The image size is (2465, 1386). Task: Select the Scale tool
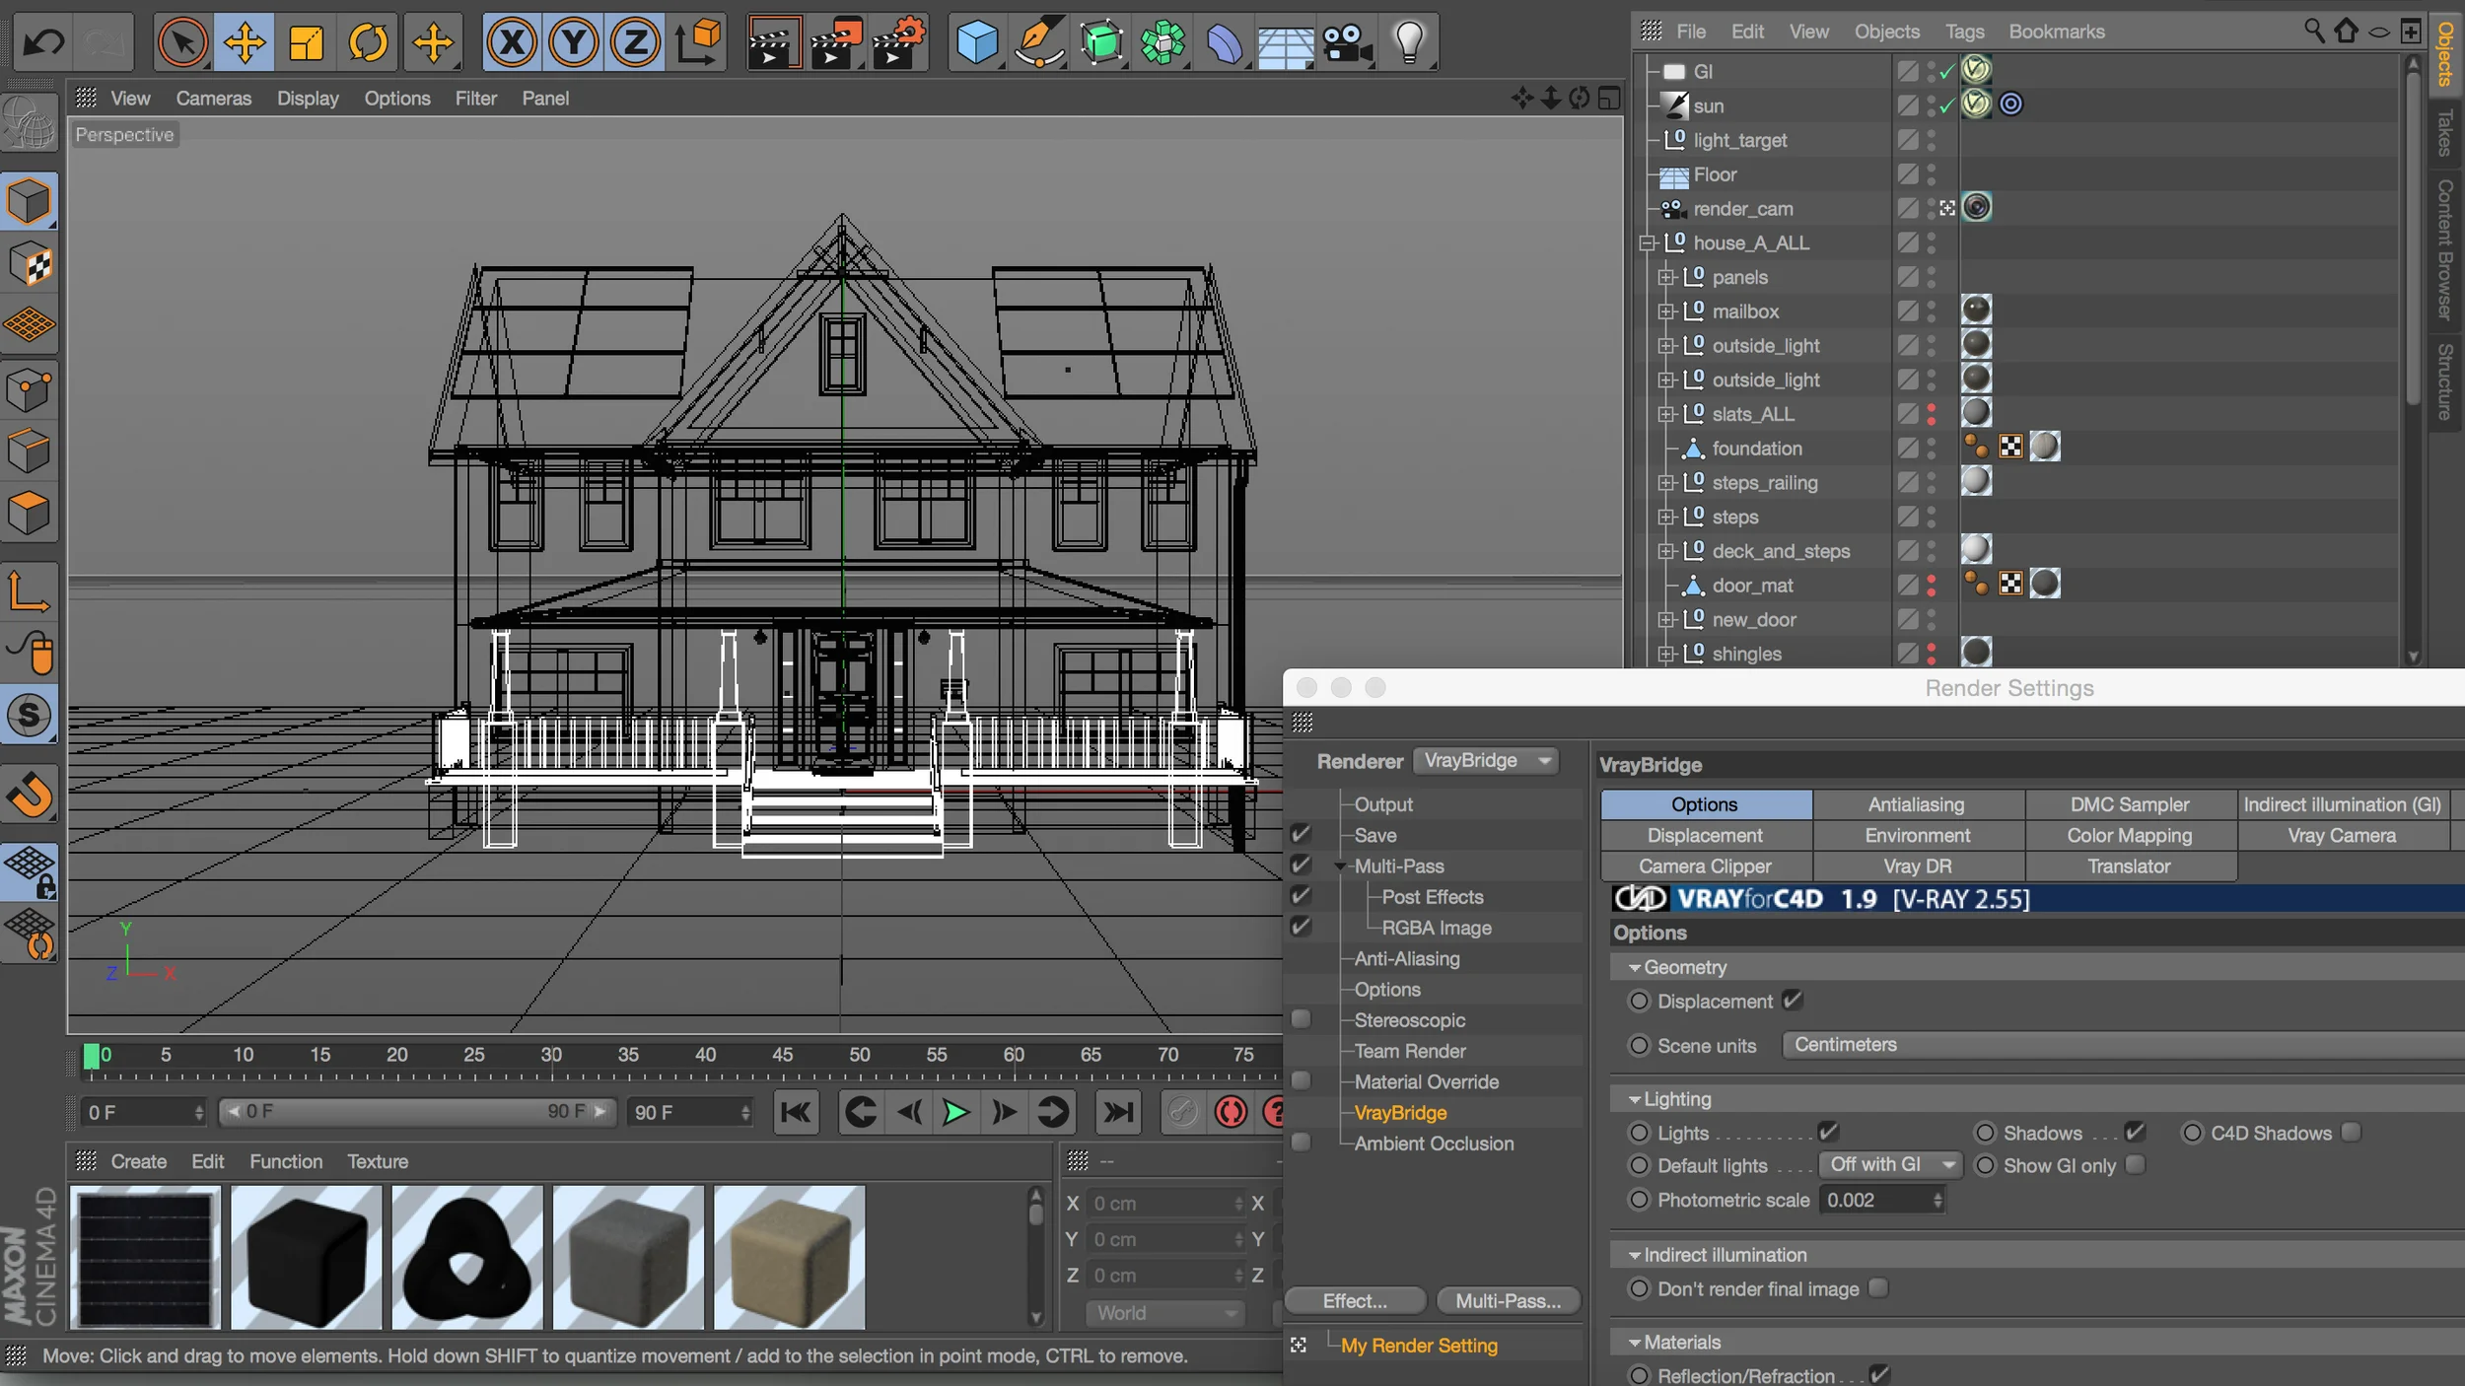pyautogui.click(x=307, y=42)
